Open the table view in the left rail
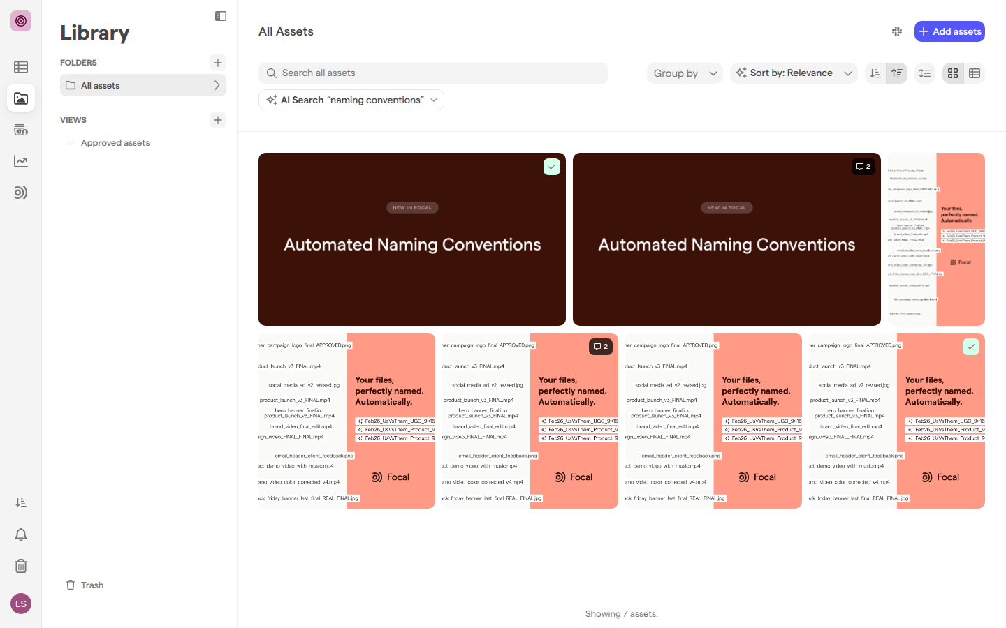1006x628 pixels. pos(21,67)
